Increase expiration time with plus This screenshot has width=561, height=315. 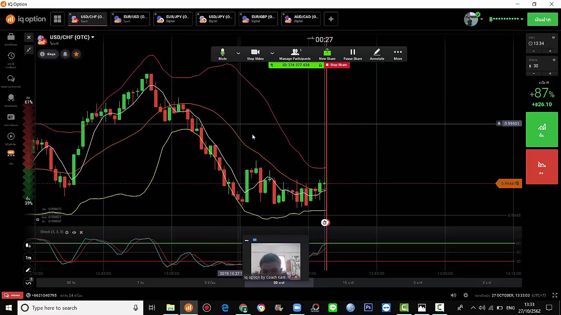coord(550,51)
